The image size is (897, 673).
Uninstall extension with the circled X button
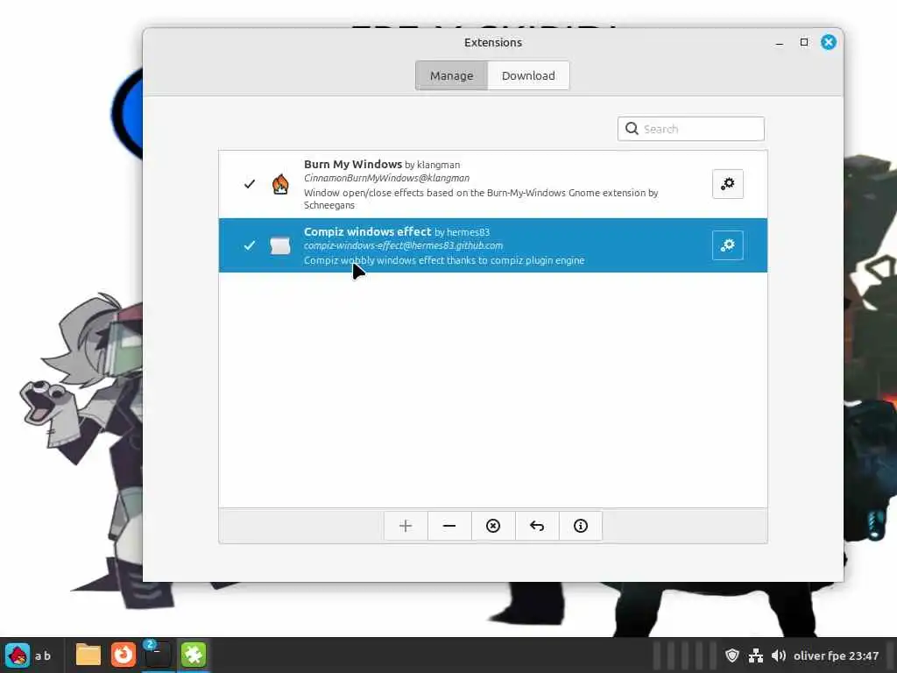[493, 526]
